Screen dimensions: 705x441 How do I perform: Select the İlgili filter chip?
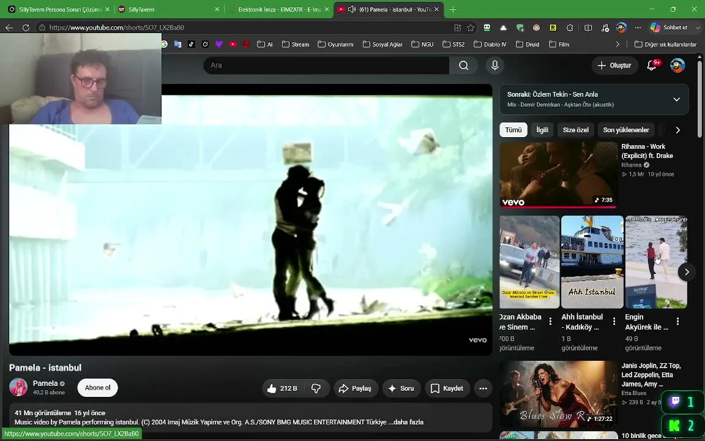point(542,130)
